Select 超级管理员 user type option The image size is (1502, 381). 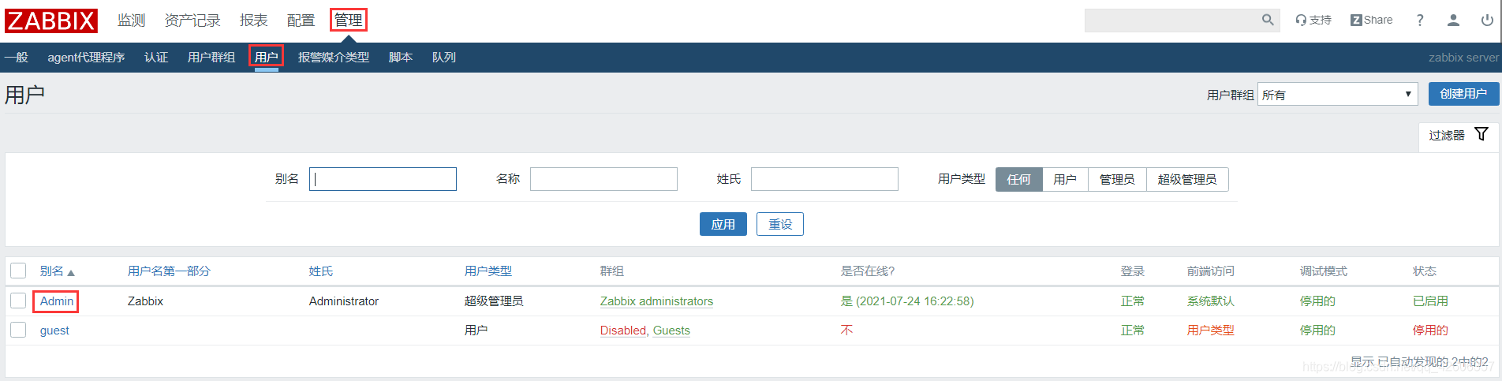pyautogui.click(x=1187, y=179)
